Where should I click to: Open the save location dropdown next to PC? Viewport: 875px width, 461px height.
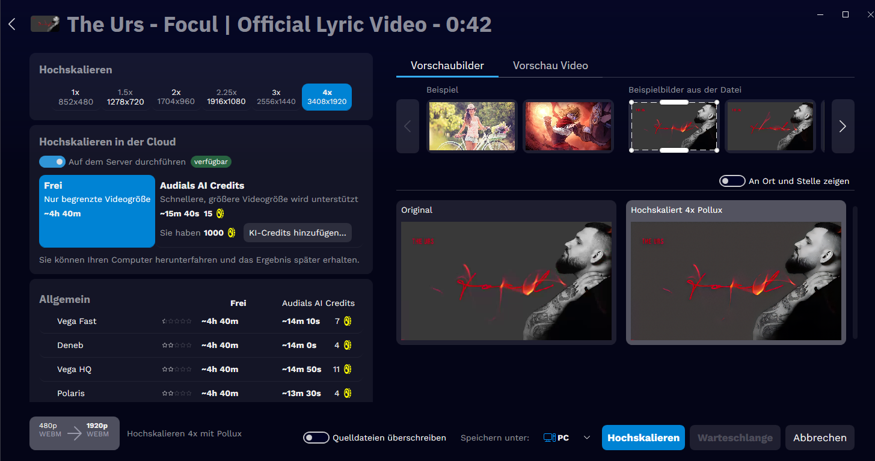(586, 438)
